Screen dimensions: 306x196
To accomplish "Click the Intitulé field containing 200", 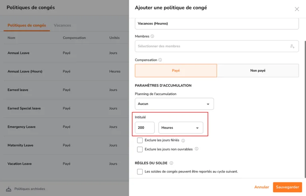I will (145, 128).
